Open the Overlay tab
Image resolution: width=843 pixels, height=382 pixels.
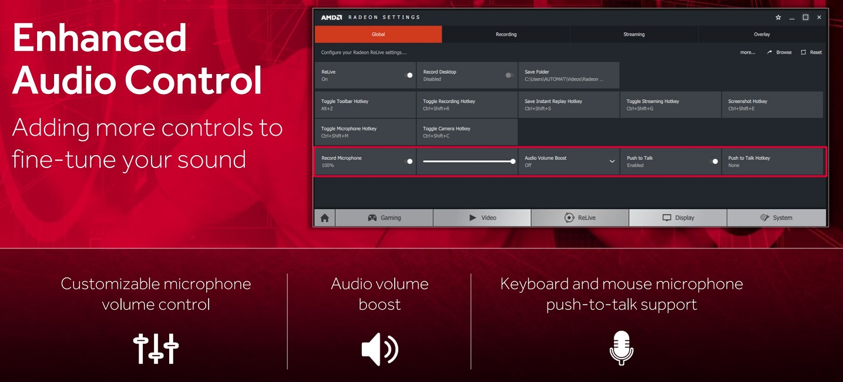click(x=762, y=34)
